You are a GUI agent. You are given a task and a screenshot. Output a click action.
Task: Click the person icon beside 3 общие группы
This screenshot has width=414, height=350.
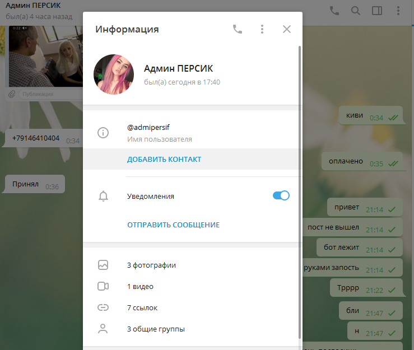point(103,329)
